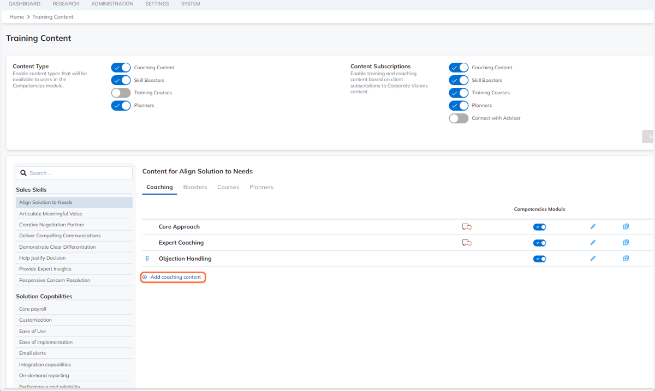Click Add coaching content link
Screen dimensions: 655x391
tap(176, 277)
